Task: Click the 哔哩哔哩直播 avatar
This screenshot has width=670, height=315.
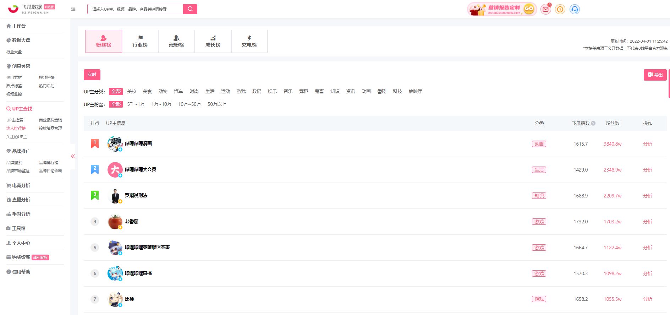Action: click(115, 273)
